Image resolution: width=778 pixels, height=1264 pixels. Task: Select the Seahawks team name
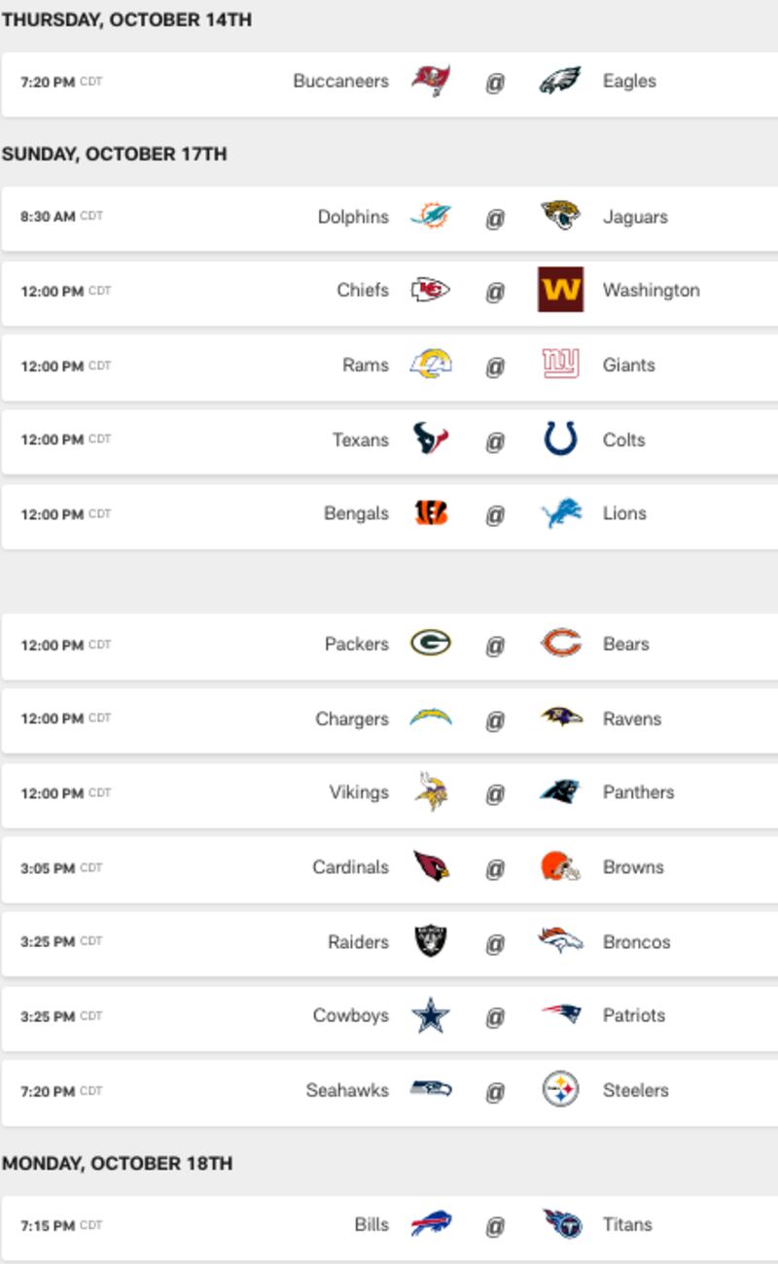[x=347, y=1090]
